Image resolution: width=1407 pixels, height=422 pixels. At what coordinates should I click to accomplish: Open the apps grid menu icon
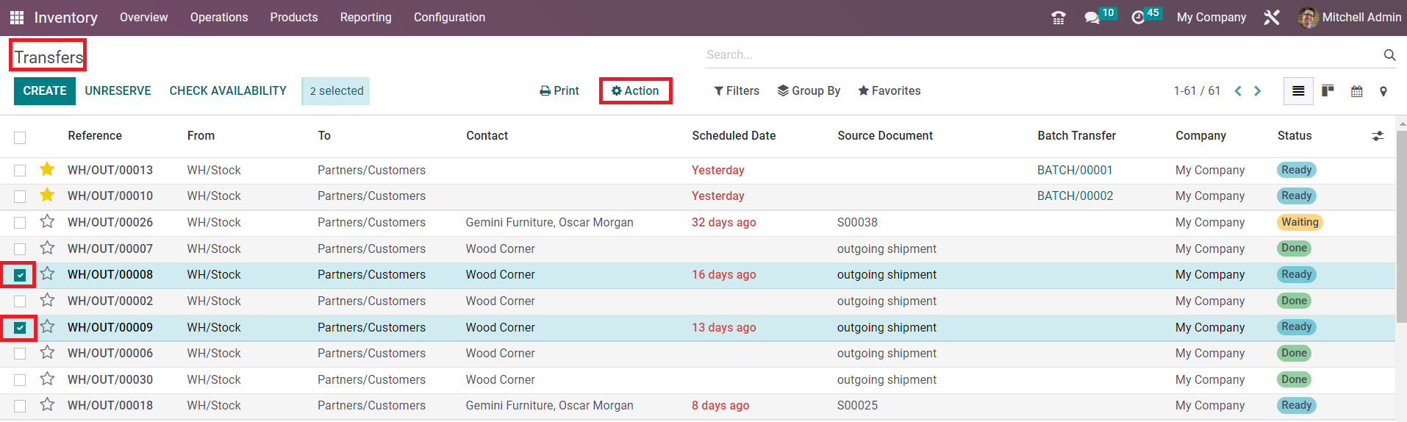pos(16,17)
